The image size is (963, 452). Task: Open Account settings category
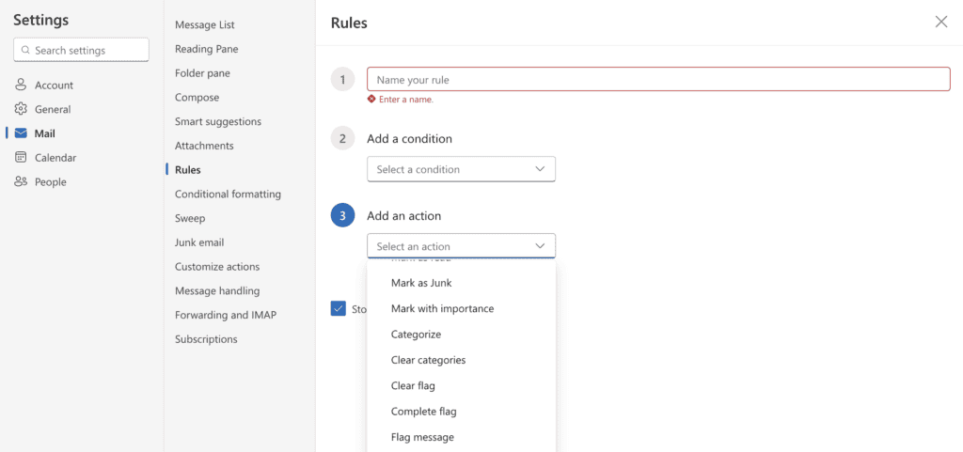[54, 86]
